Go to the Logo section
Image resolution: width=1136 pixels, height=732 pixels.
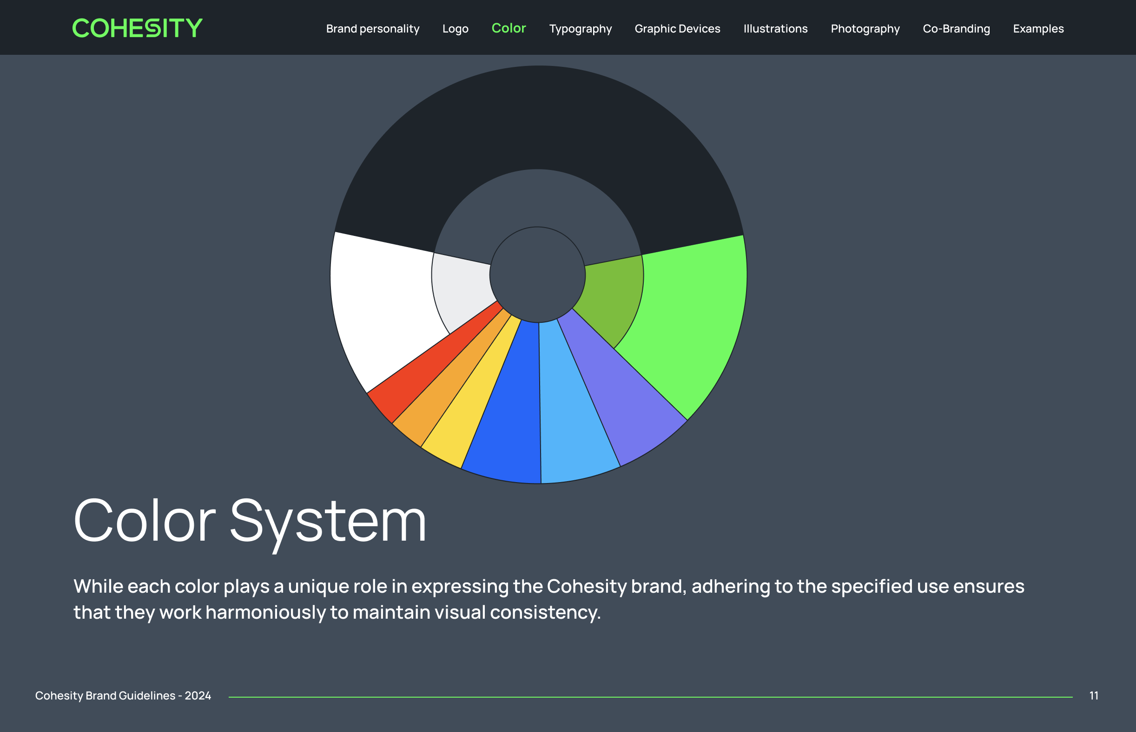(455, 29)
